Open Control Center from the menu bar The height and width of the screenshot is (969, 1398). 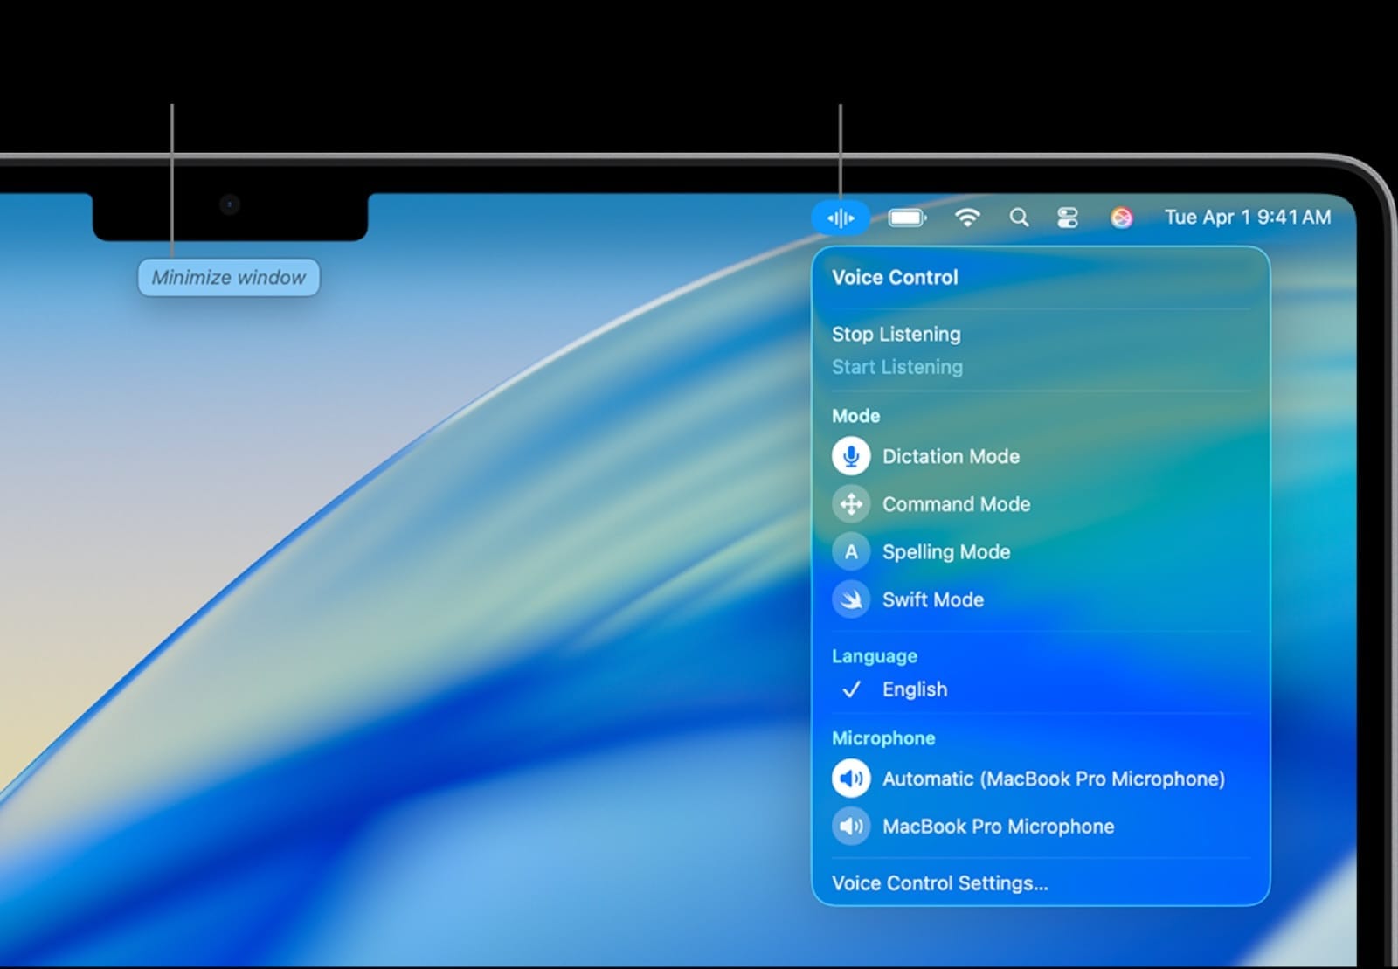[1068, 218]
